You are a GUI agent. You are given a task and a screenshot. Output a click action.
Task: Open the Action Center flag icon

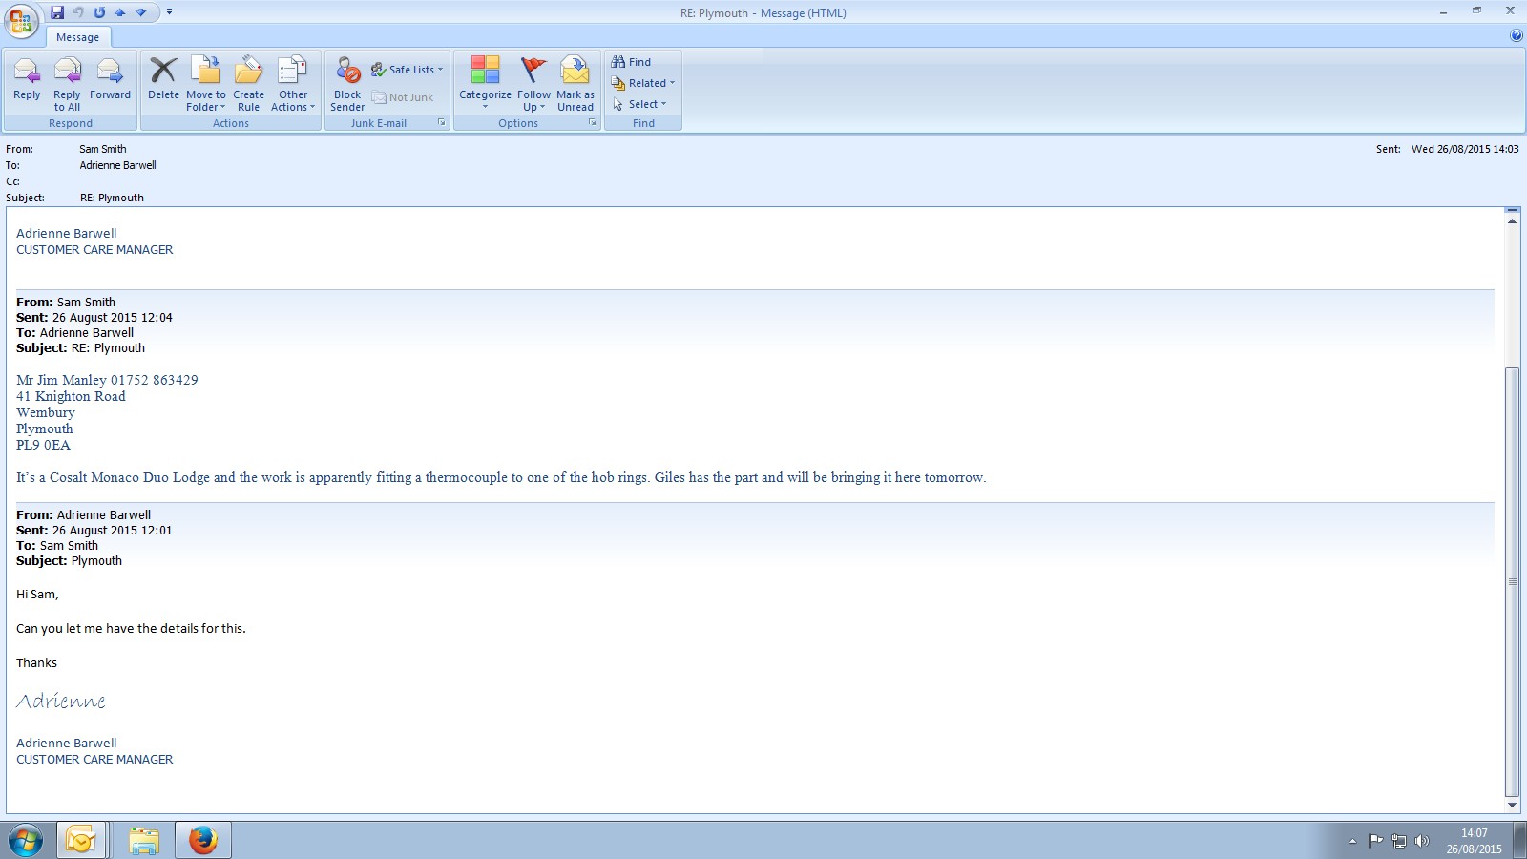1375,841
